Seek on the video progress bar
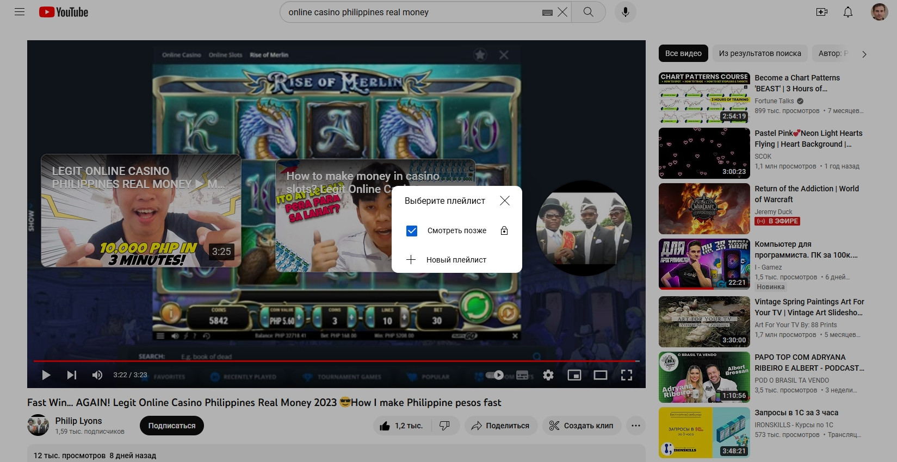The image size is (897, 462). click(336, 361)
